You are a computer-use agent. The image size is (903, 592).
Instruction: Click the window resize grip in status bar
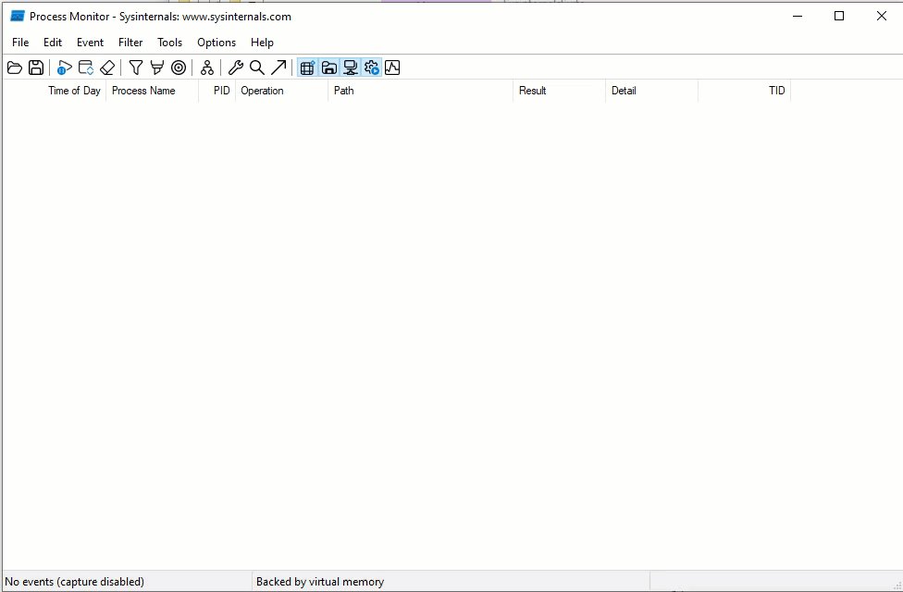click(897, 586)
